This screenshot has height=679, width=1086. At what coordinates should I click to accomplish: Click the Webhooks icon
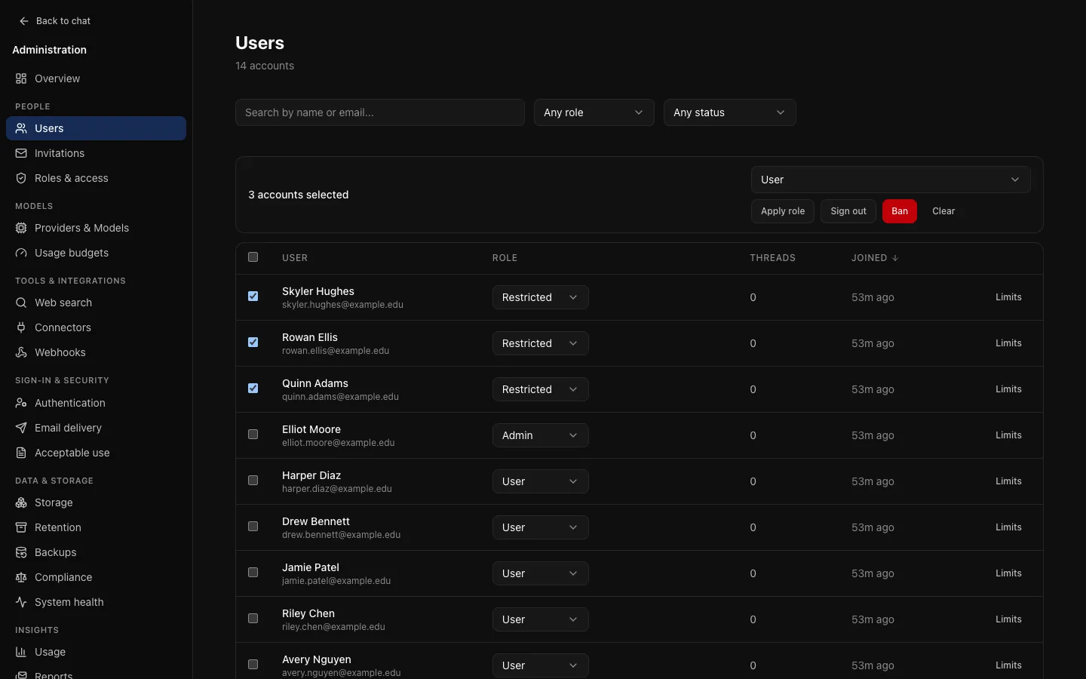(x=21, y=352)
